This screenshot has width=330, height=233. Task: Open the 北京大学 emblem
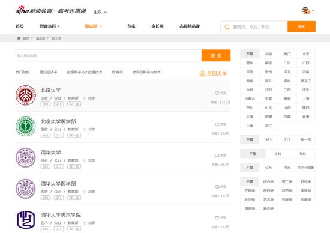point(26,95)
